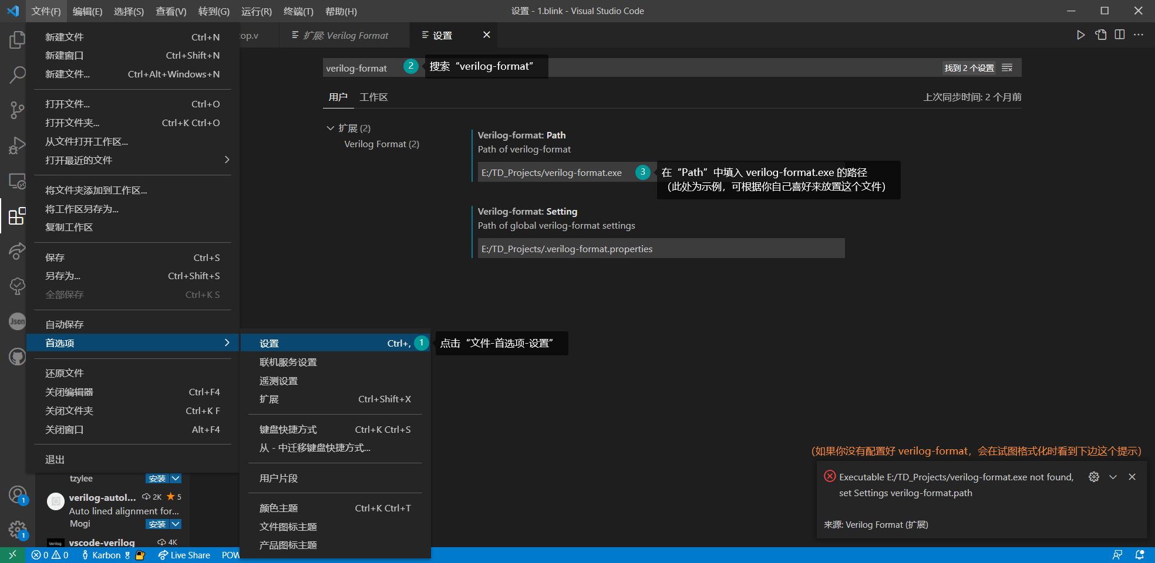1155x563 pixels.
Task: Open install dropdown arrow for tzylee extension
Action: (x=176, y=479)
